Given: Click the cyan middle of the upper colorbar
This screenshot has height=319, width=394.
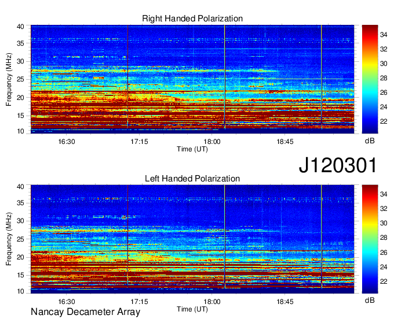Looking at the screenshot, I should click(x=370, y=91).
